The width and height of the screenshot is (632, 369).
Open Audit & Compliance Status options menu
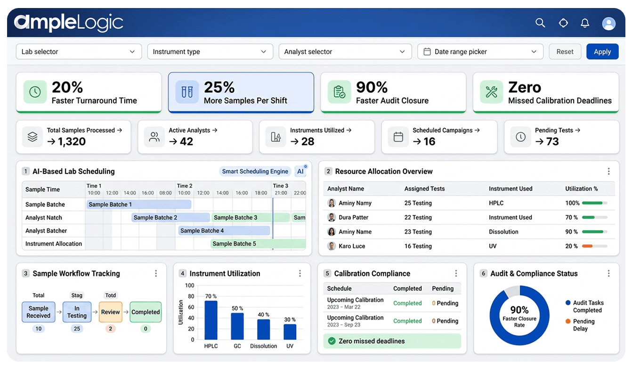click(x=608, y=273)
